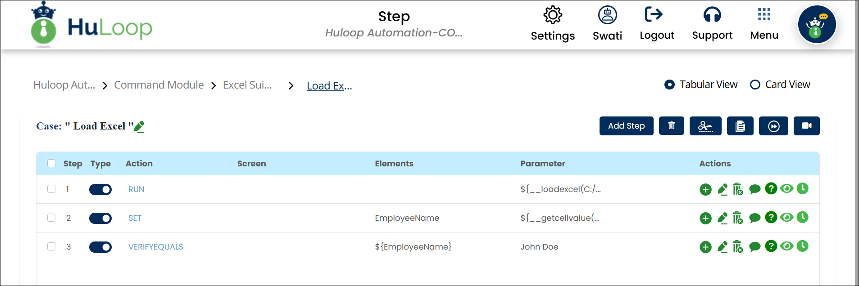Click the green plus icon for step 1

705,190
